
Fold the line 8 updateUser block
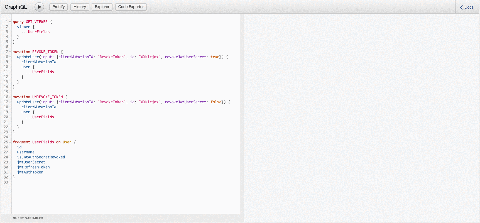tap(10, 57)
